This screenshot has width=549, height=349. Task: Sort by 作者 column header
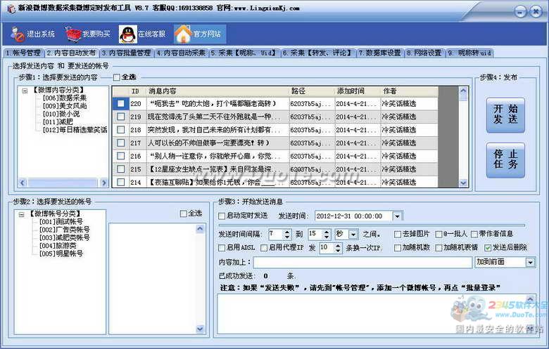(x=410, y=91)
